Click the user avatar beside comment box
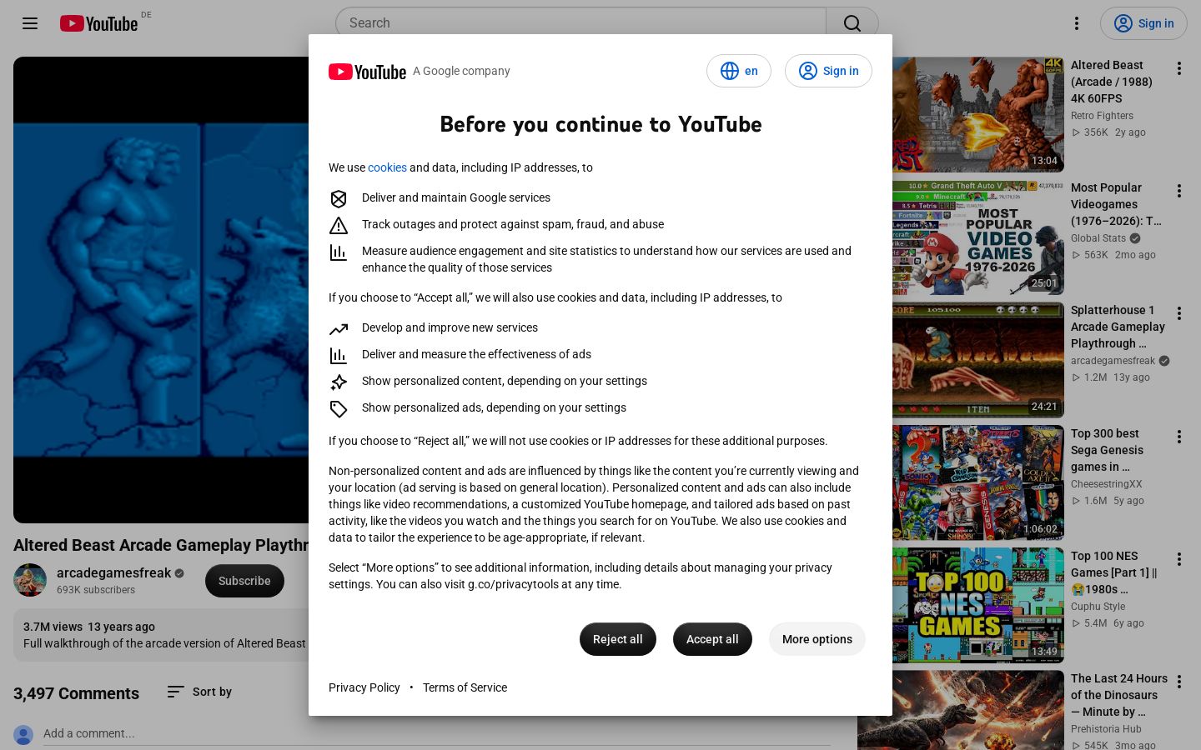 [23, 734]
